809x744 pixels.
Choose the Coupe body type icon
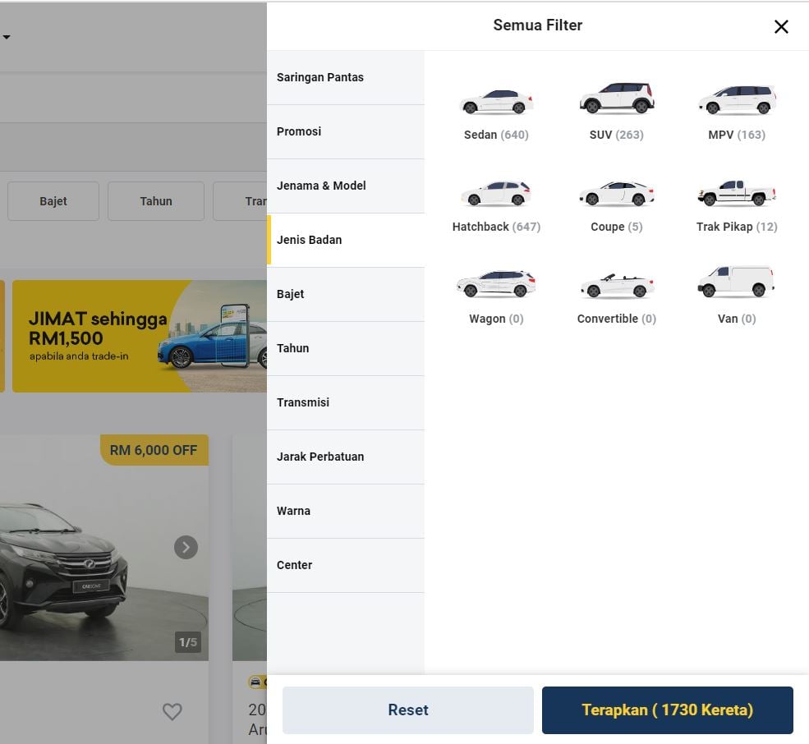617,194
